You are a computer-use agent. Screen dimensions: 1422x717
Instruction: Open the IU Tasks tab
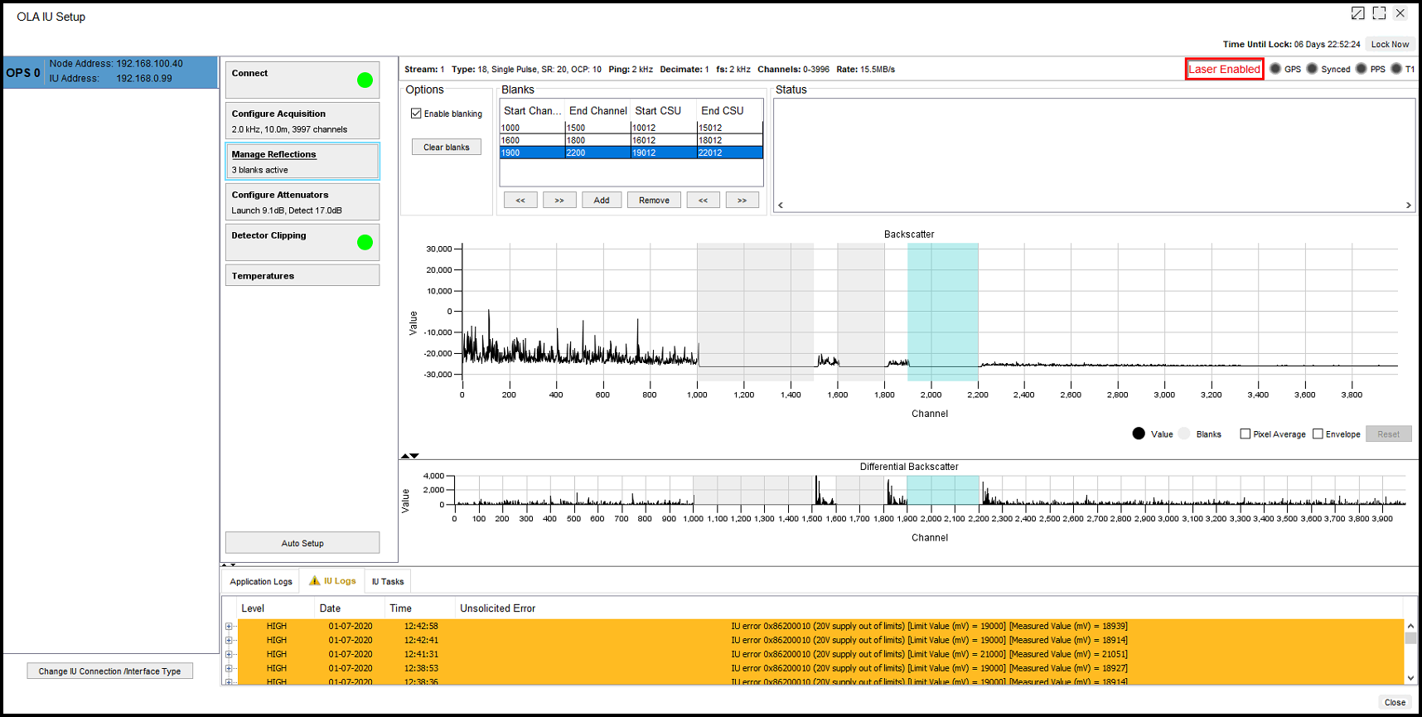[388, 582]
